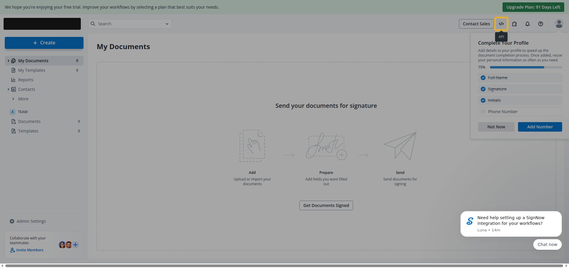Go to Reports in the sidebar

44,80
